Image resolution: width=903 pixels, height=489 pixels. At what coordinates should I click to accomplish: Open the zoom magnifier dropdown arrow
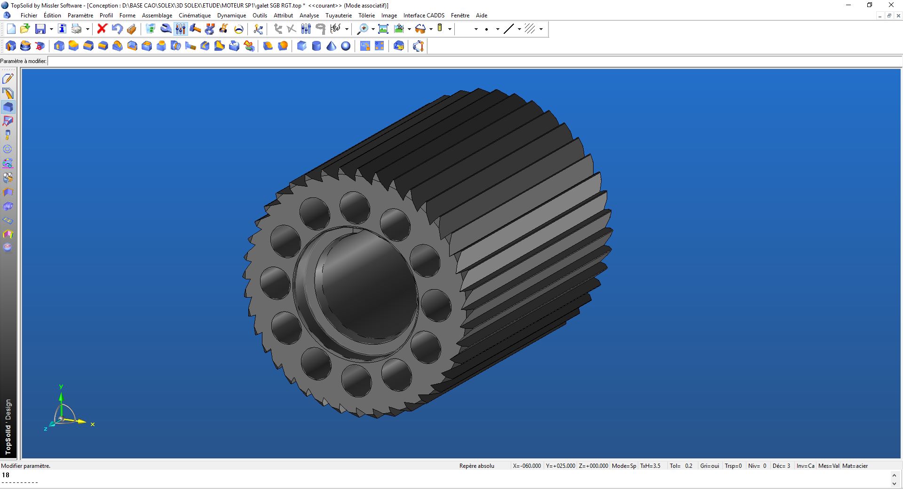tap(373, 29)
